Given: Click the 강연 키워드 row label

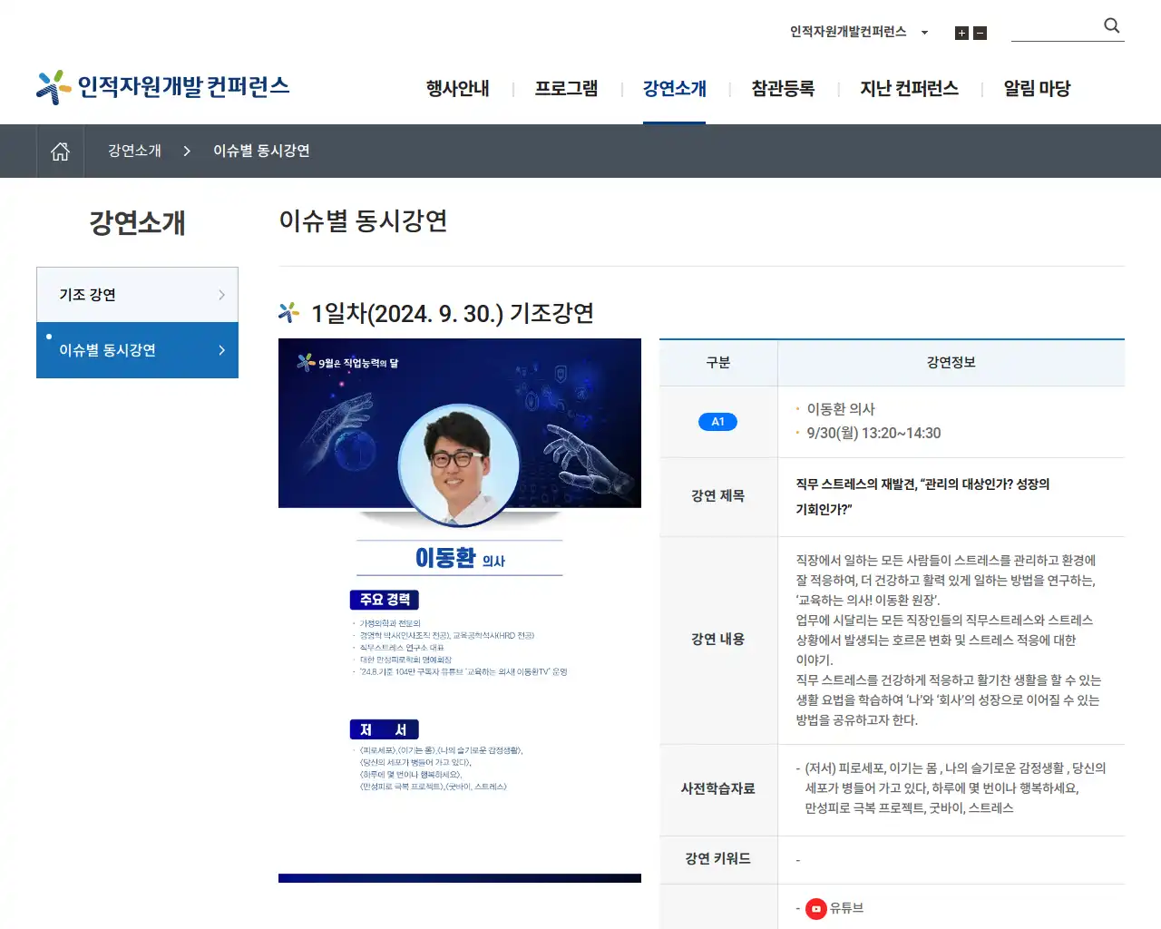Looking at the screenshot, I should click(717, 859).
